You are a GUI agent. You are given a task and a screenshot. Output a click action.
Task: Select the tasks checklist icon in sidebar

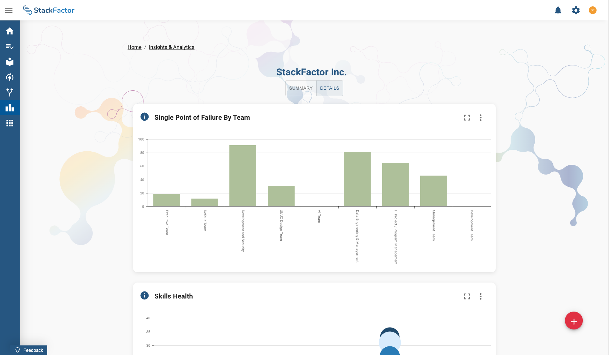pos(10,46)
